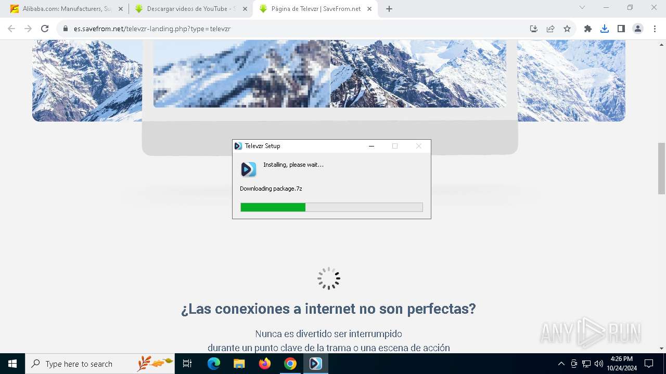Bookmark this page with star icon

(x=567, y=29)
